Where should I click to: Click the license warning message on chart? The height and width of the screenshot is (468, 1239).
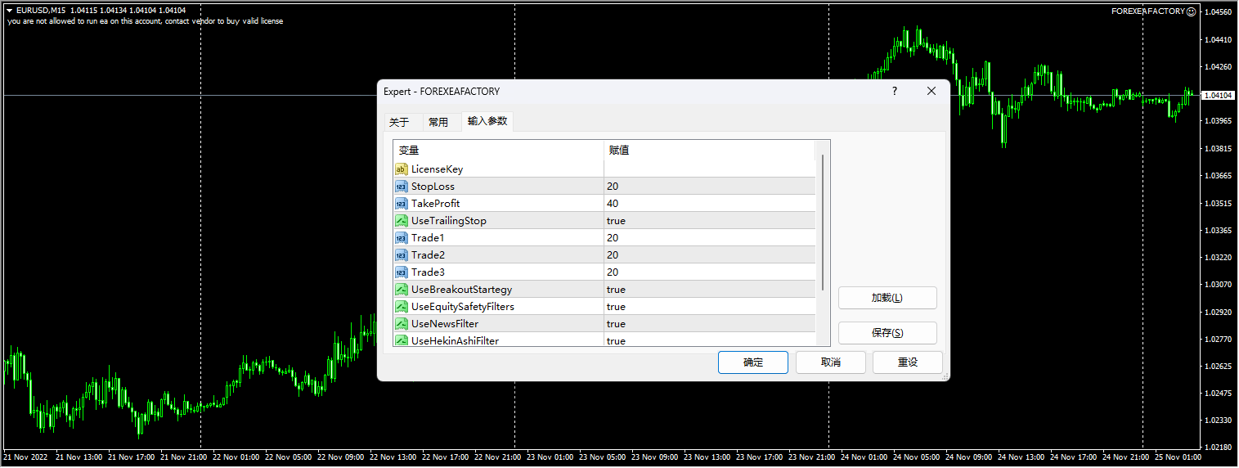click(146, 21)
